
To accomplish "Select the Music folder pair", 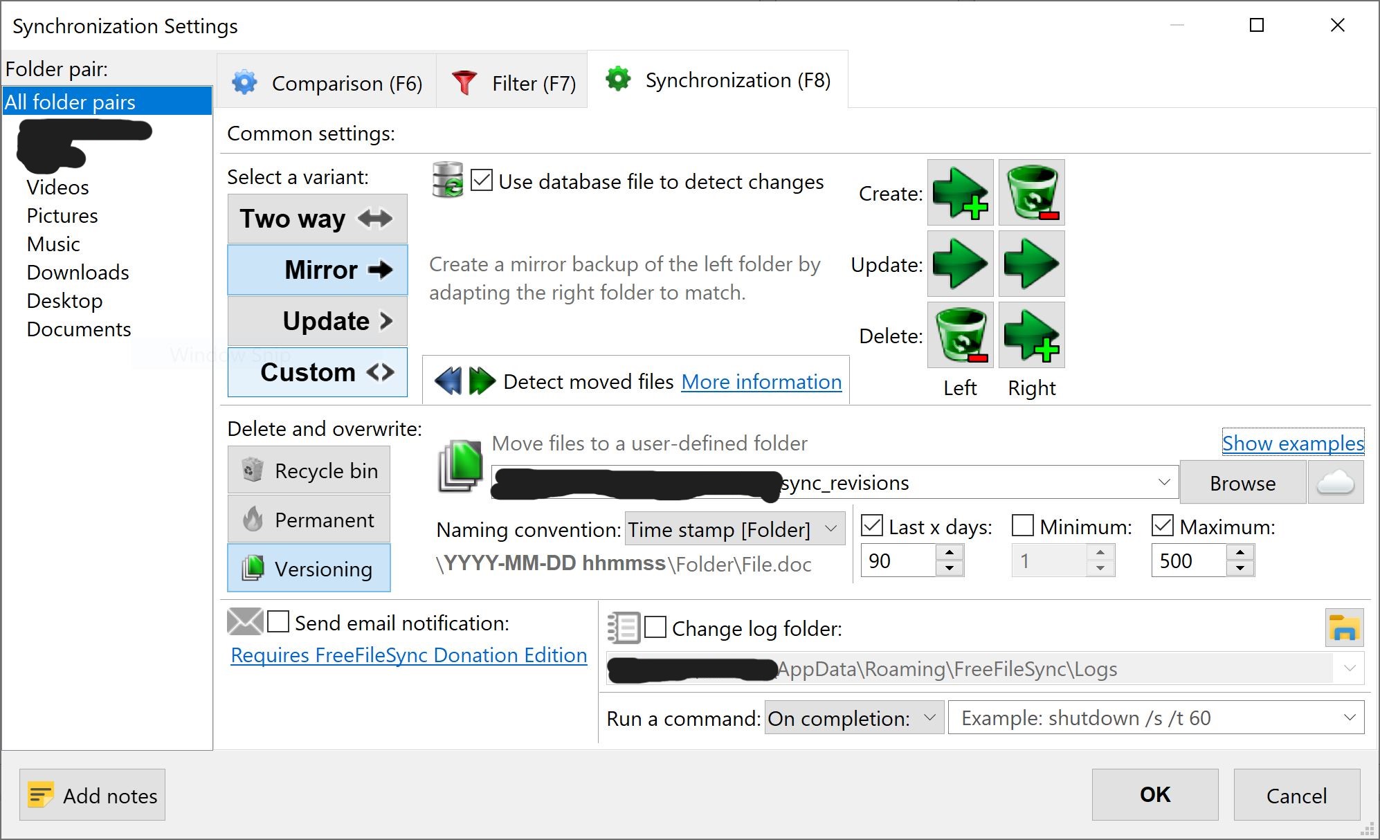I will pos(53,244).
